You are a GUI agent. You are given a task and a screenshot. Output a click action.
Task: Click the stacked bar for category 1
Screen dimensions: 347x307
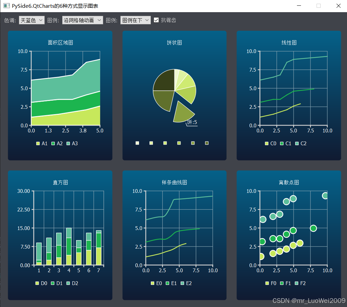(x=39, y=254)
